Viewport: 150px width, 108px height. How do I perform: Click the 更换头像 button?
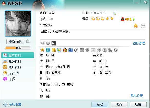pyautogui.click(x=15, y=42)
